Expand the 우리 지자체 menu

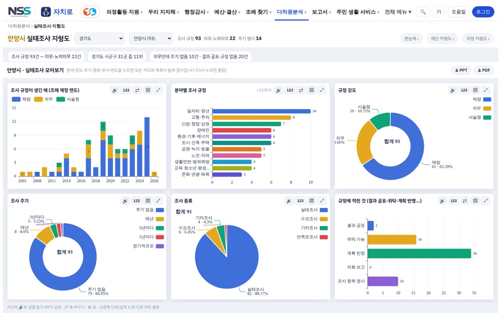pyautogui.click(x=164, y=12)
